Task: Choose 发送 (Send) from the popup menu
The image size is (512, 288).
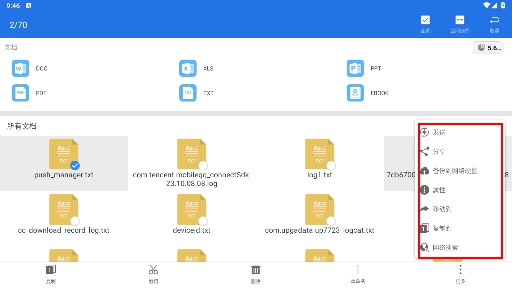Action: pos(439,132)
